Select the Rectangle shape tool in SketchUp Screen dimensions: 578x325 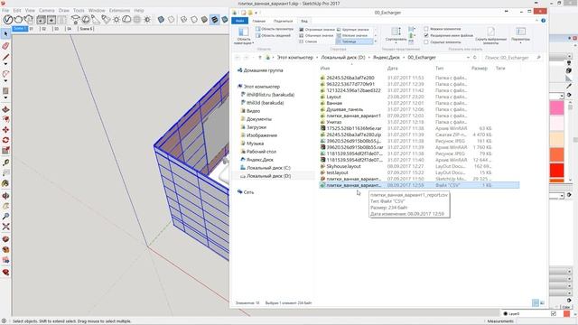tap(5, 91)
